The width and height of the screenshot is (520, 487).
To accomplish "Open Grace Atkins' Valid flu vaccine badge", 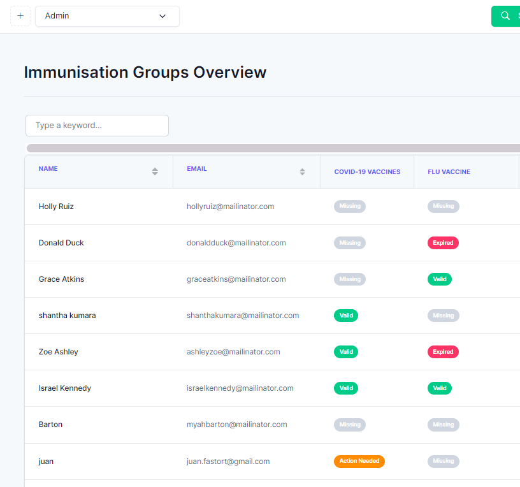I will (x=440, y=279).
